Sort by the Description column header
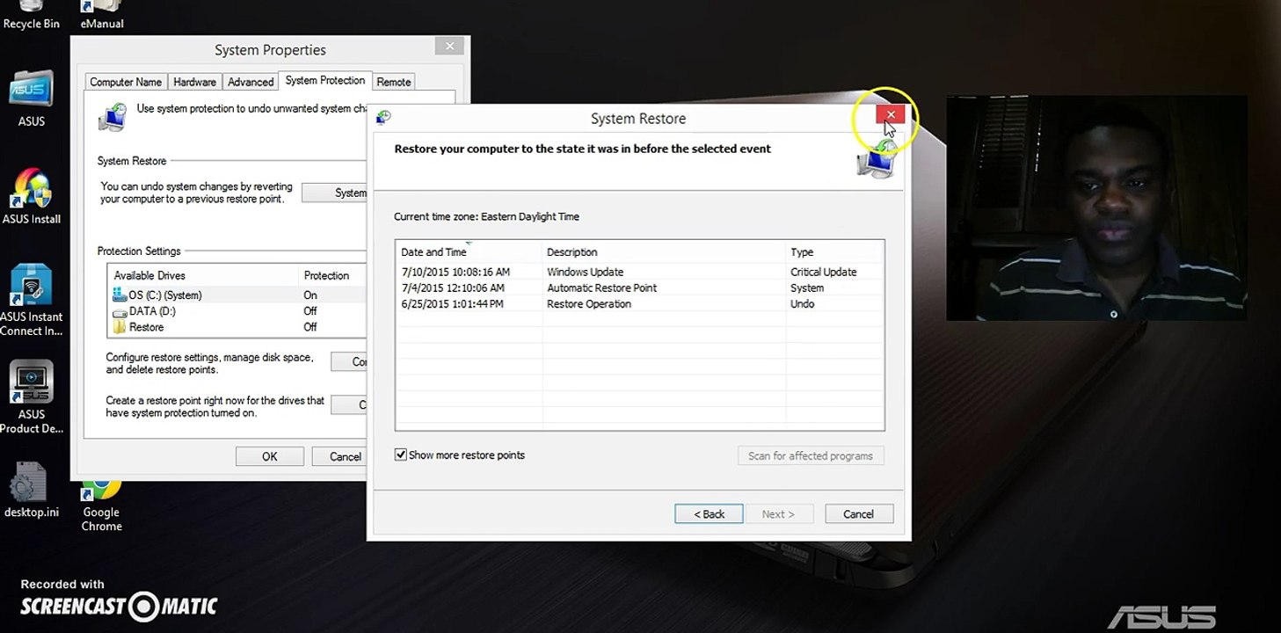The width and height of the screenshot is (1281, 633). click(664, 251)
